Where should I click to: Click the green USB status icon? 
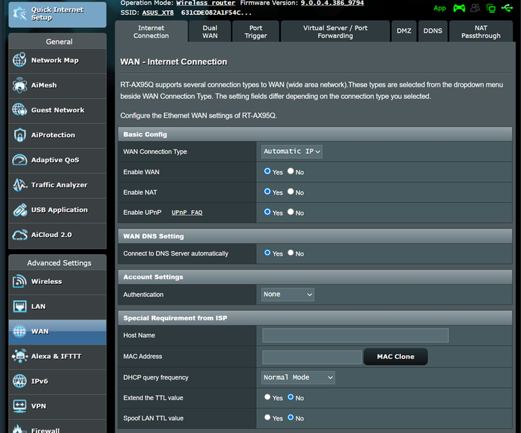(x=507, y=7)
